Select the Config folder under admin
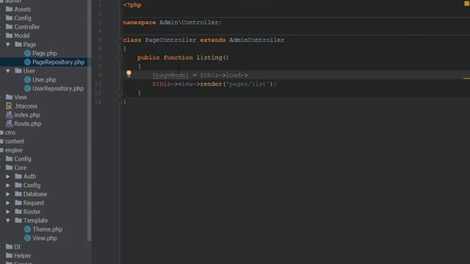The width and height of the screenshot is (470, 264). pyautogui.click(x=23, y=18)
